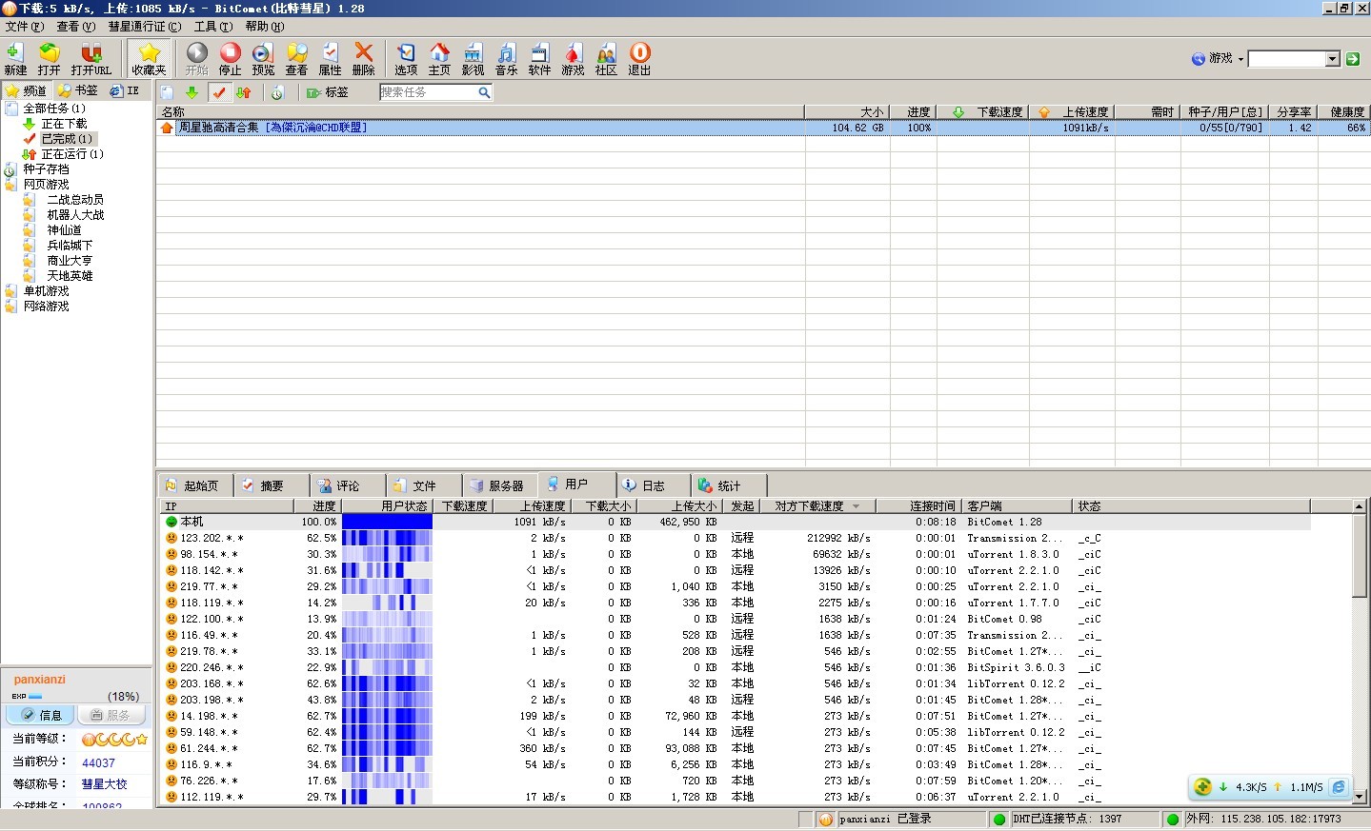This screenshot has width=1371, height=831.
Task: Toggle the completed-tasks red checkmark filter
Action: [219, 92]
